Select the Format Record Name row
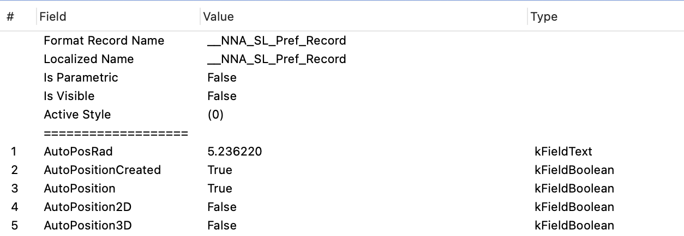 (104, 41)
